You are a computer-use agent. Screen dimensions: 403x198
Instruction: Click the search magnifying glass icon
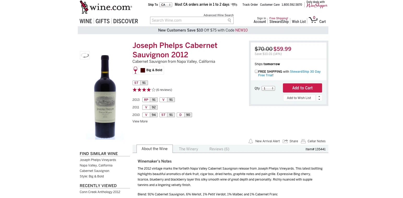coord(229,20)
